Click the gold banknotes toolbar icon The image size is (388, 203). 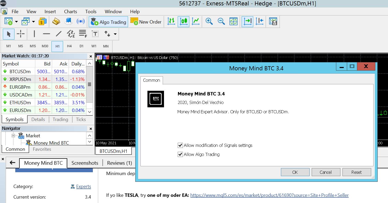[x=56, y=21]
